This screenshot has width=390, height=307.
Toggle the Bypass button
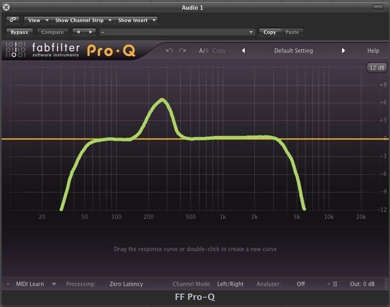click(19, 32)
